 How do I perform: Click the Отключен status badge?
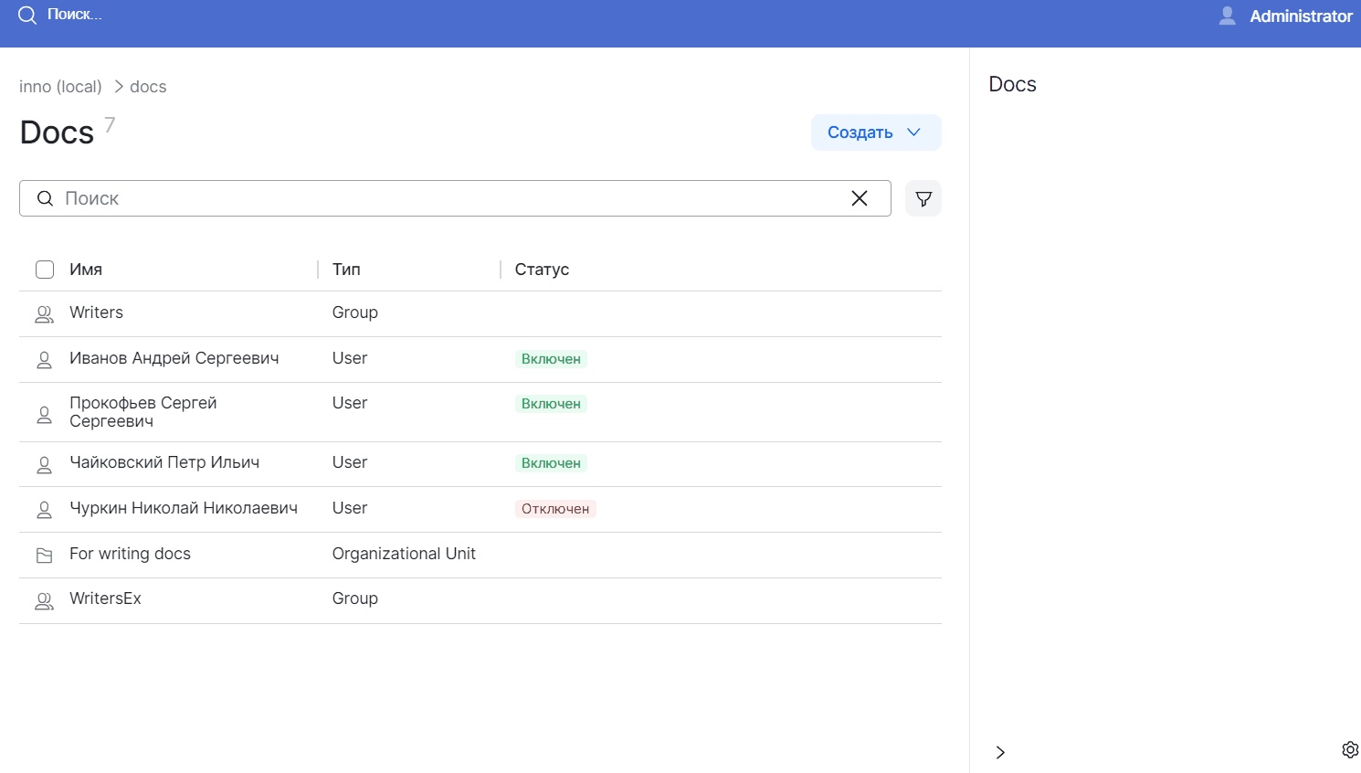tap(555, 509)
